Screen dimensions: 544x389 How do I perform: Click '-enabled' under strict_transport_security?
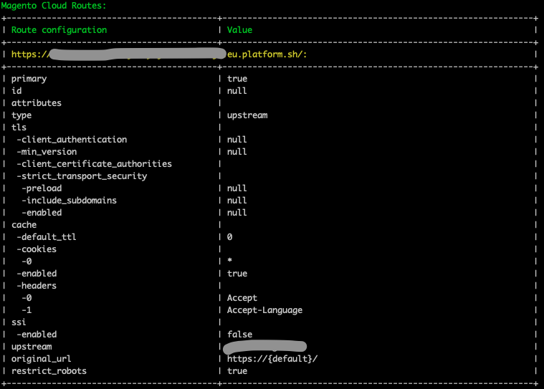pyautogui.click(x=42, y=213)
